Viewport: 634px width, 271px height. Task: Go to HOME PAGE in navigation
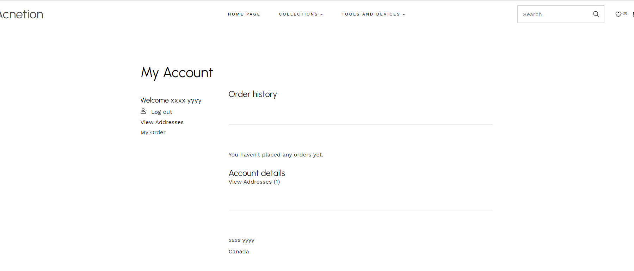[x=244, y=14]
